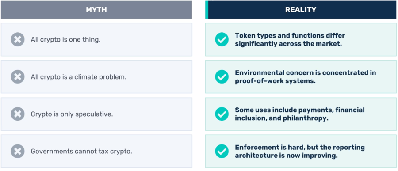Image resolution: width=398 pixels, height=171 pixels.
Task: Click the proof-of-work systems statement
Action: (x=305, y=77)
